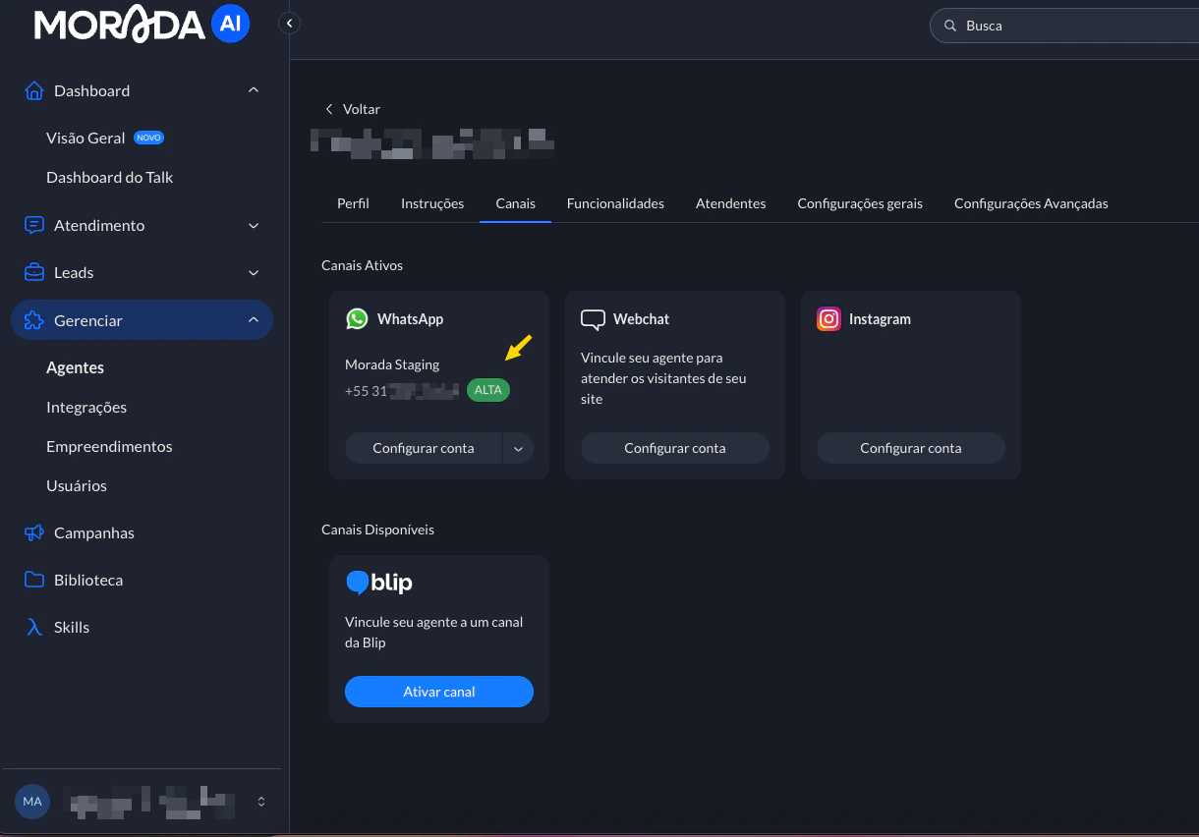1199x837 pixels.
Task: Expand the Atendimento section chevron
Action: [254, 225]
